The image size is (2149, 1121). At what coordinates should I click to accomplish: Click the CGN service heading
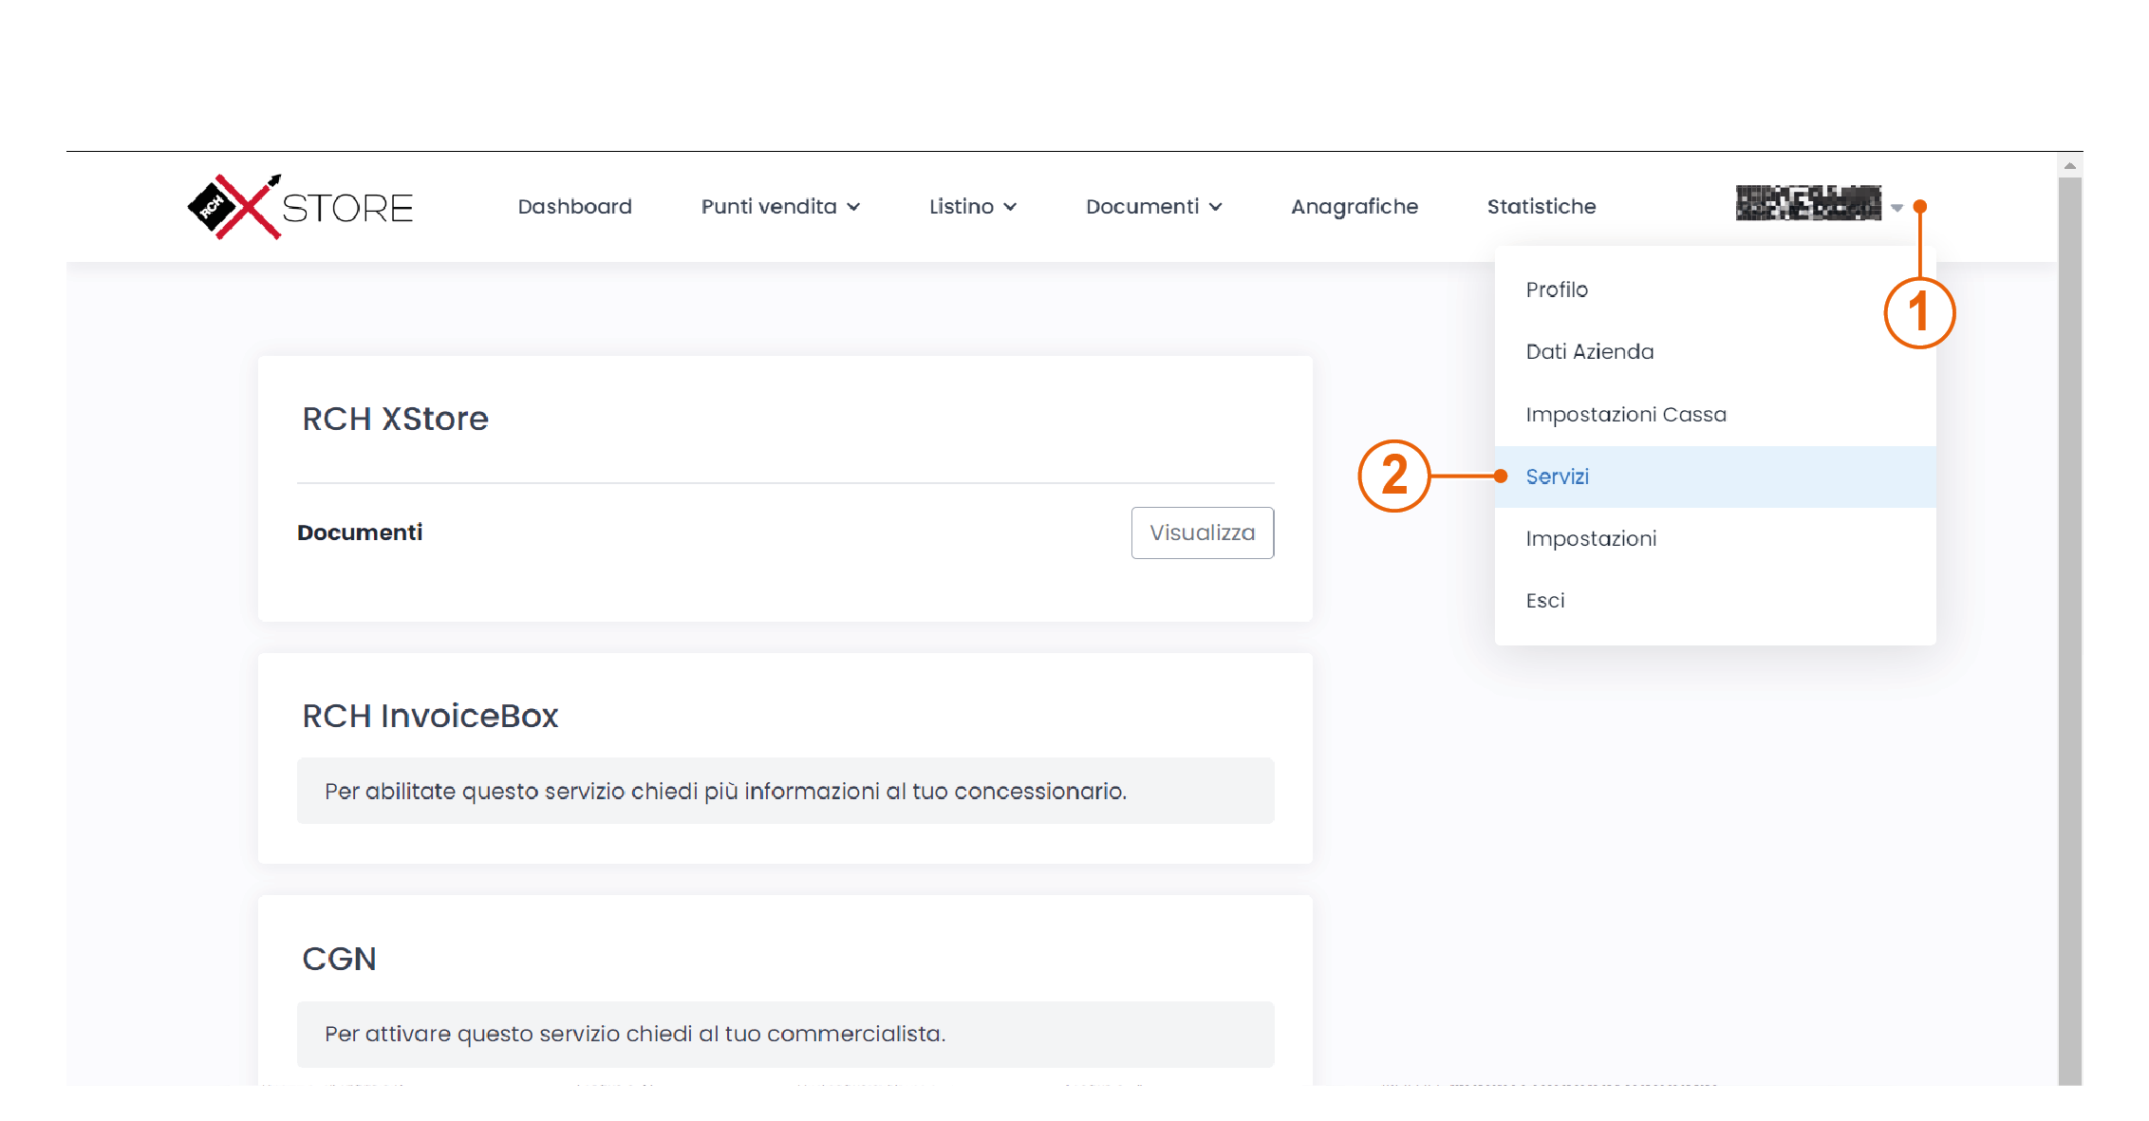(338, 959)
